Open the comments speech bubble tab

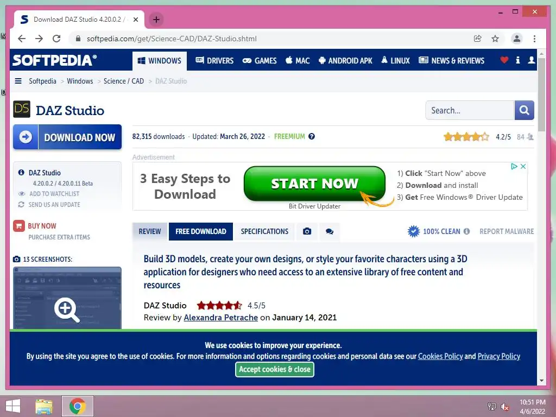pos(330,231)
